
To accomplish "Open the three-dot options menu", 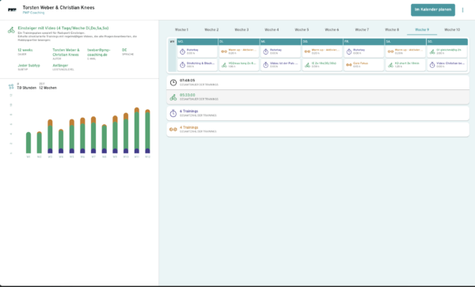I will [x=462, y=10].
